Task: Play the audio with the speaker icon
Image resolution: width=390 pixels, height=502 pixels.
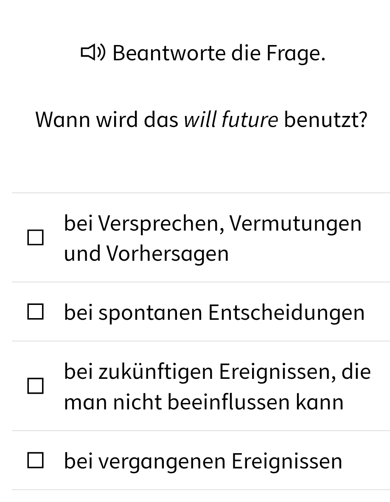Action: tap(93, 53)
